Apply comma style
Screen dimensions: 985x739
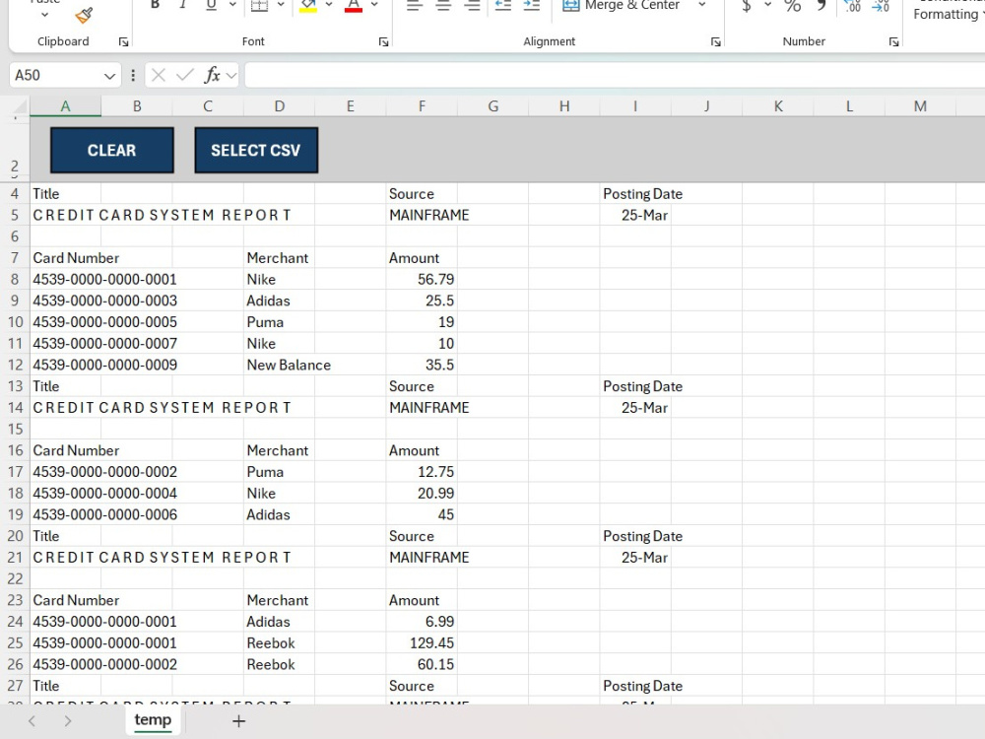point(821,6)
